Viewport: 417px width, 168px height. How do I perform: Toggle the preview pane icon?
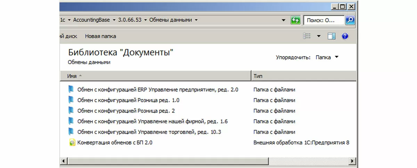tap(332, 36)
